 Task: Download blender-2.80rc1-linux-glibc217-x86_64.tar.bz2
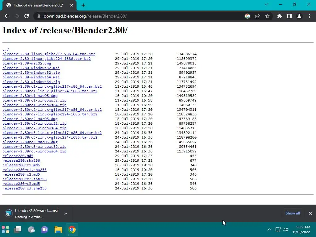[52, 86]
